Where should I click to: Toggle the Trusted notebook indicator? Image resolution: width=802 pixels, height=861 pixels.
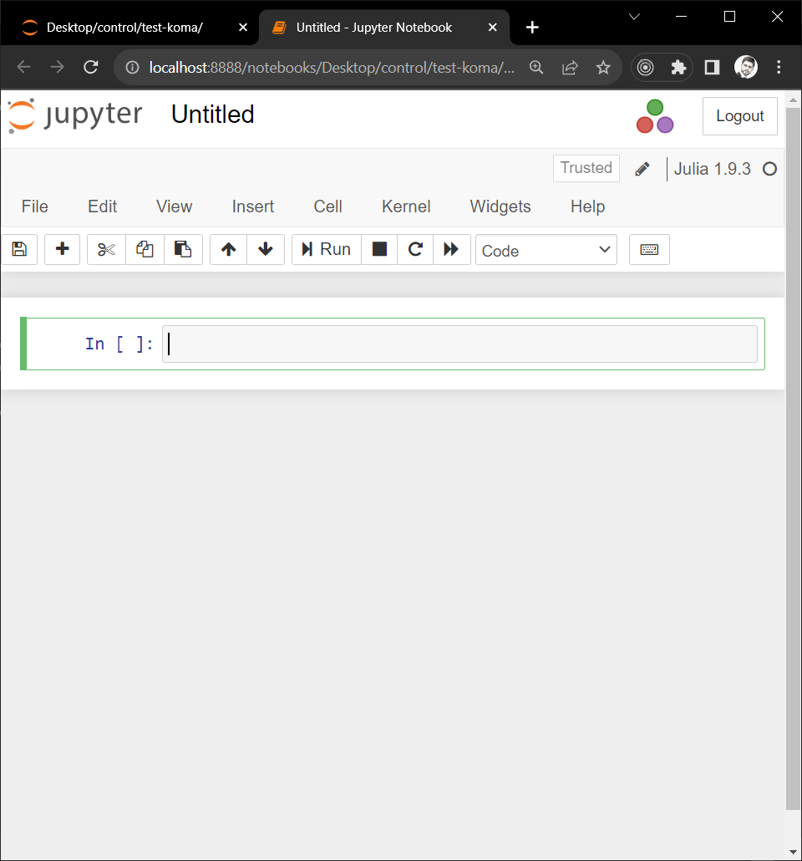[586, 168]
